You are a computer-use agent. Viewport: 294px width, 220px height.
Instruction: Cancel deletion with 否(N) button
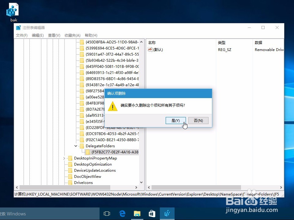click(198, 121)
